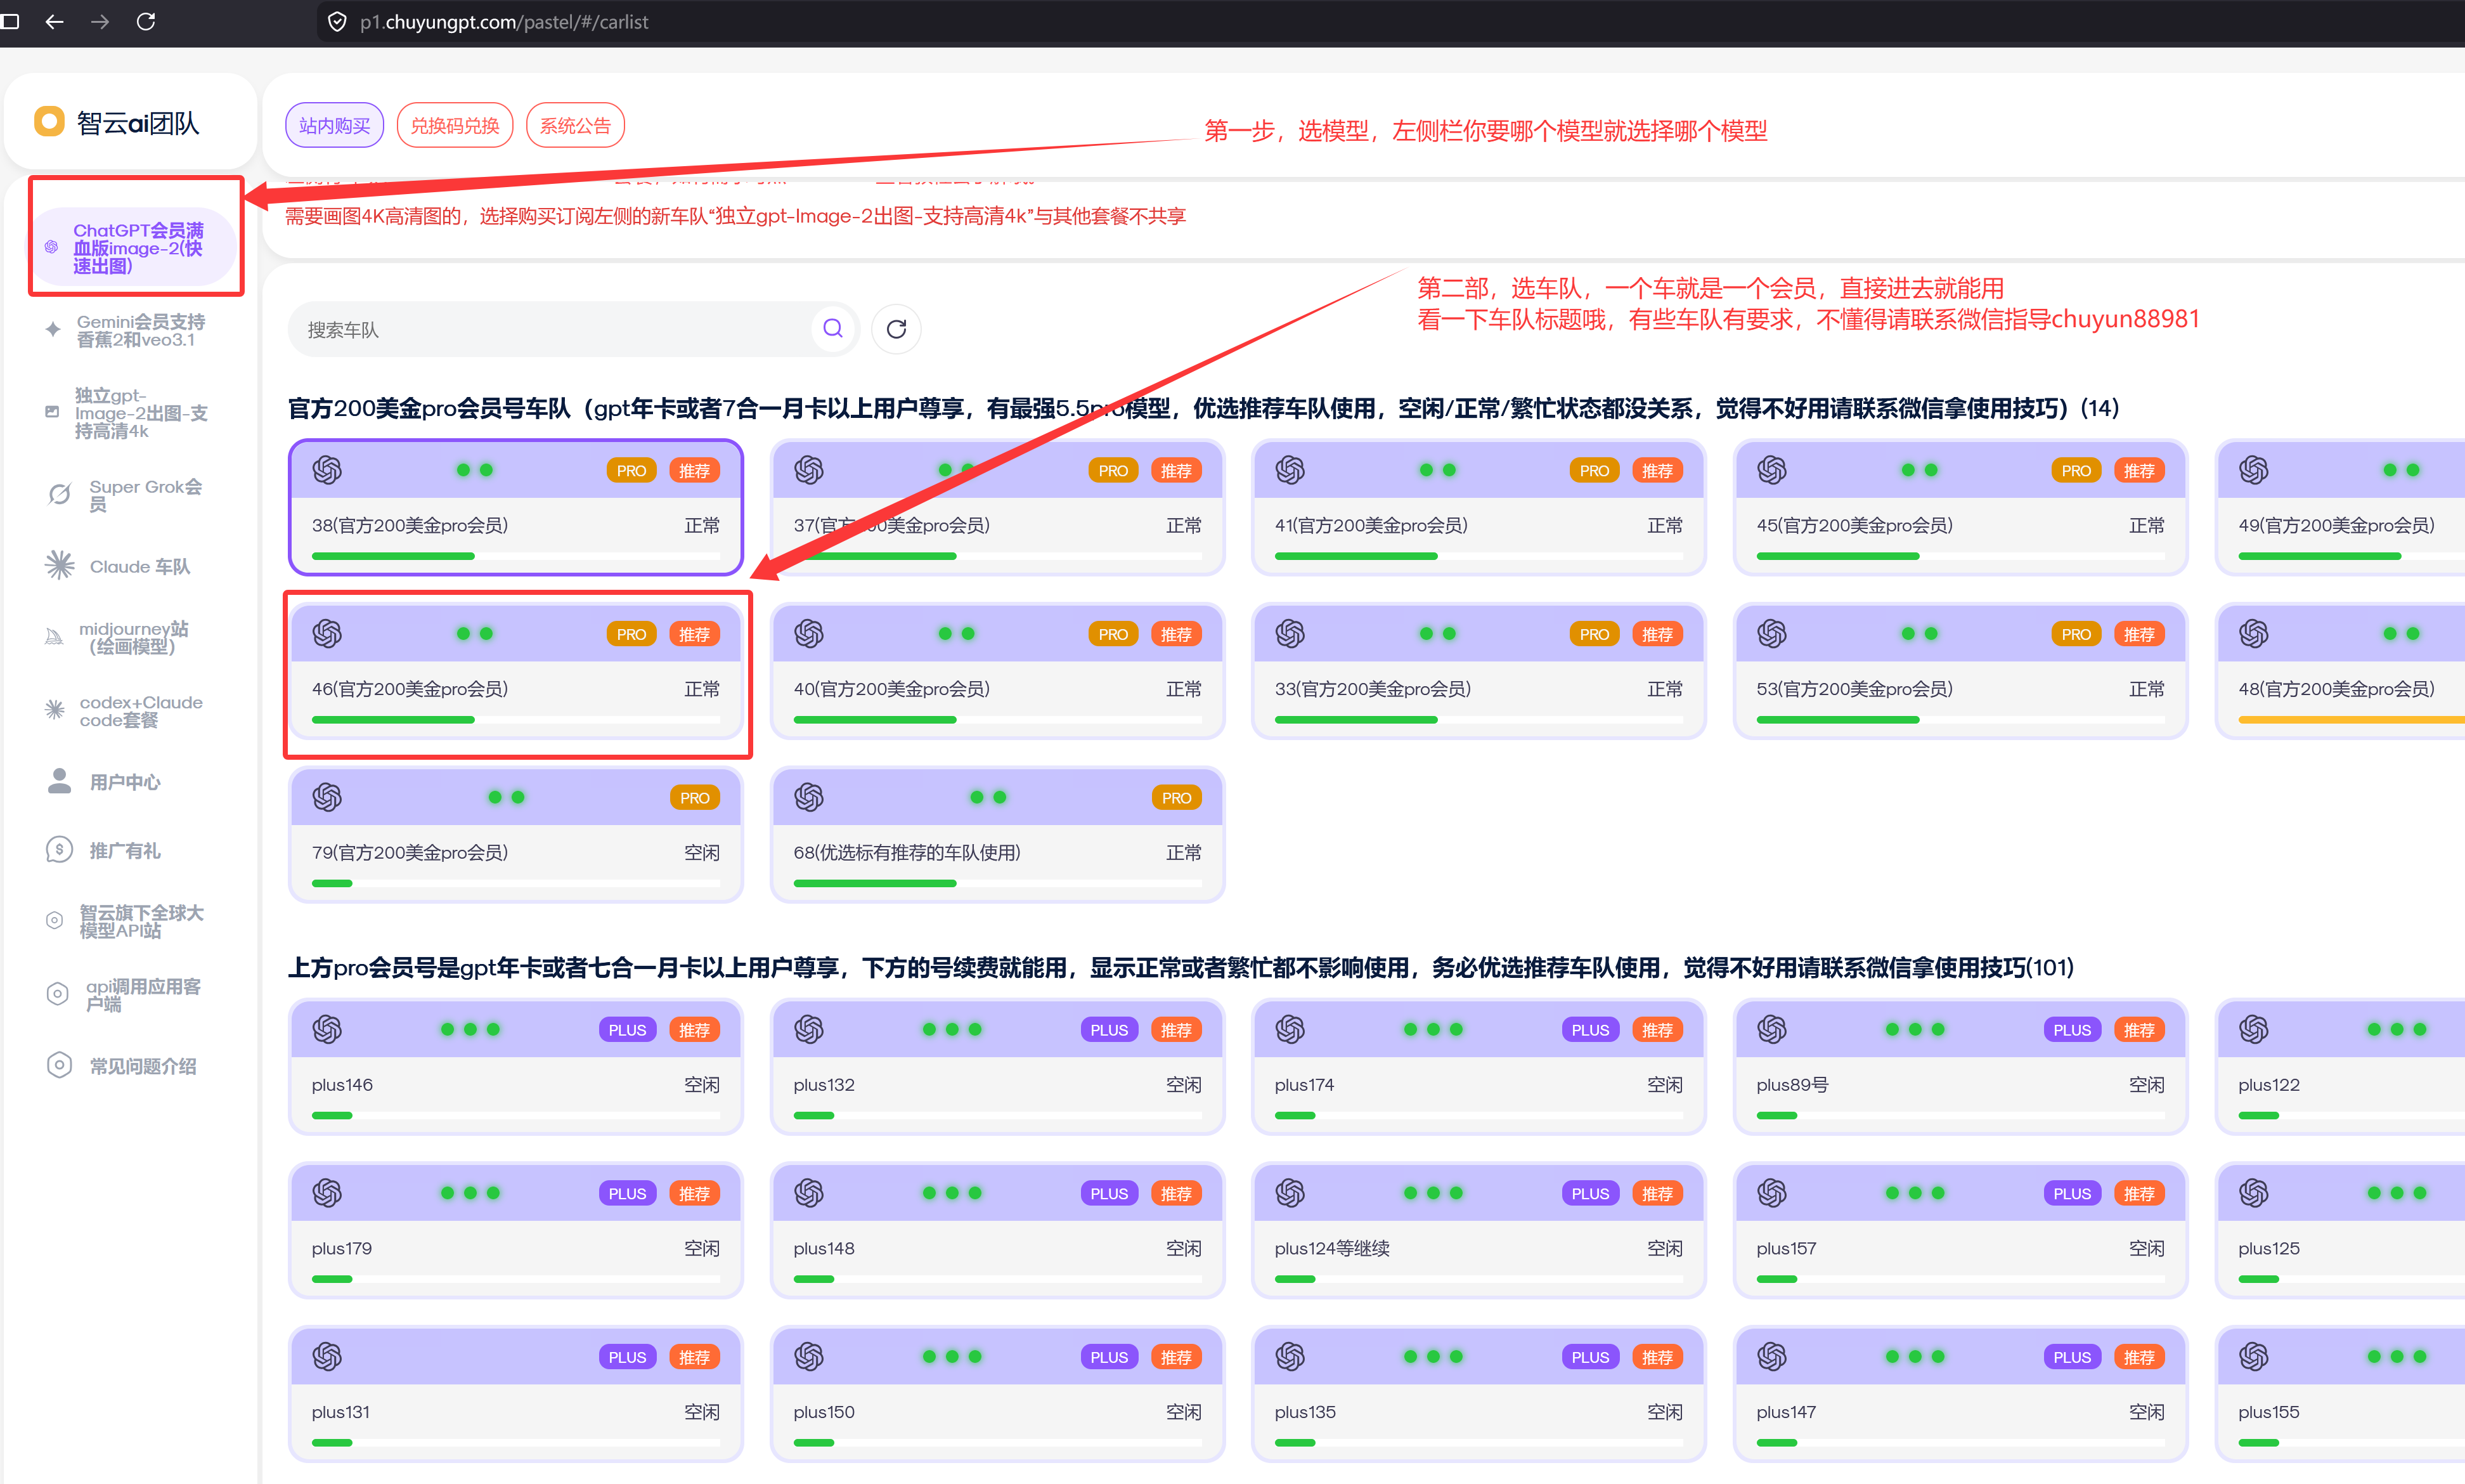Click the green usage bar on the plus148 card
The image size is (2465, 1484).
pyautogui.click(x=813, y=1279)
